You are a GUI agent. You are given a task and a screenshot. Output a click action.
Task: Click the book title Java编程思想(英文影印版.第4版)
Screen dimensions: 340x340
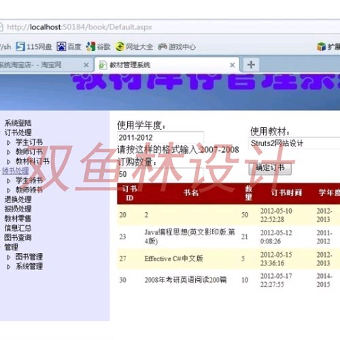point(190,237)
